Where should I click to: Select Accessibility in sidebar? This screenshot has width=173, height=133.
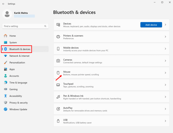tap(25, 96)
